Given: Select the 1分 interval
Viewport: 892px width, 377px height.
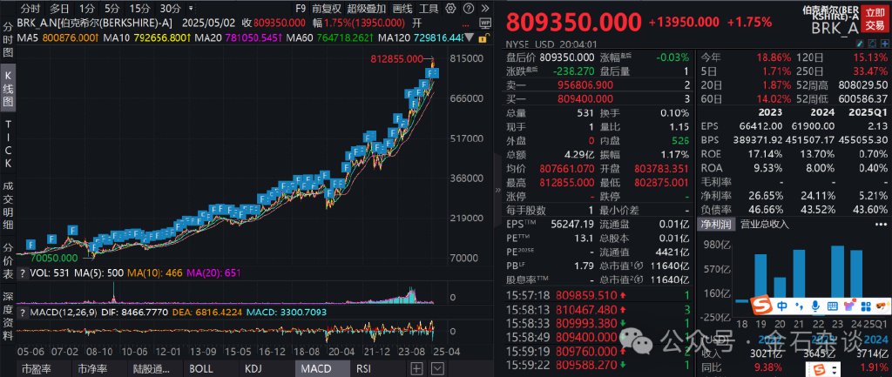Looking at the screenshot, I should point(86,9).
